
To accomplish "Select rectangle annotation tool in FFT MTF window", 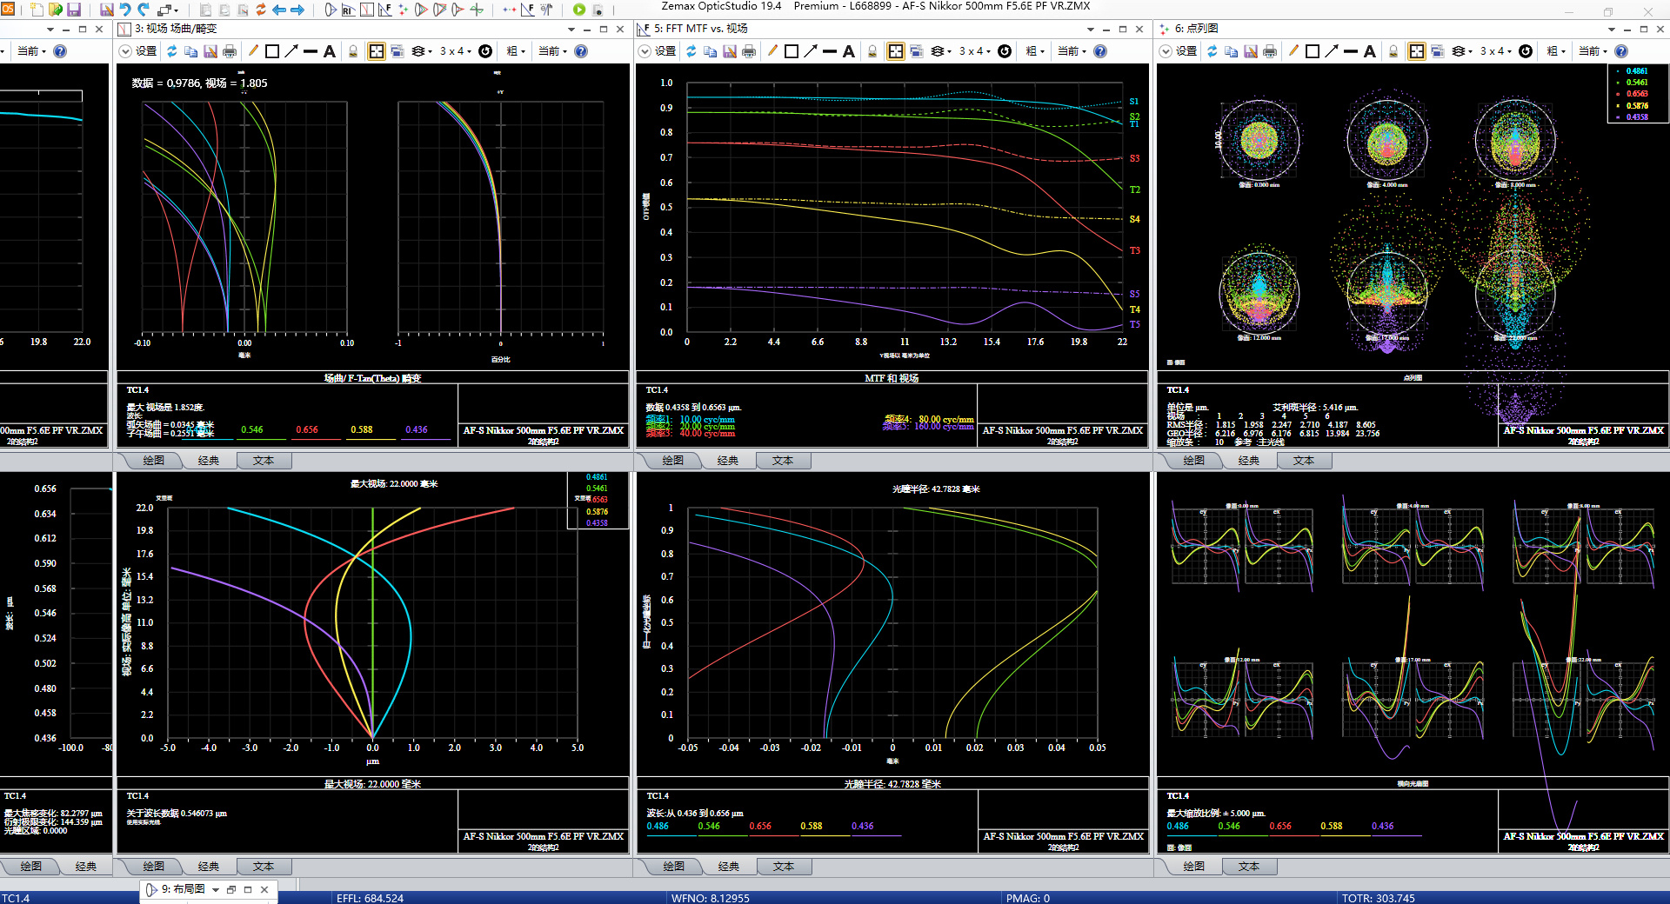I will point(792,51).
